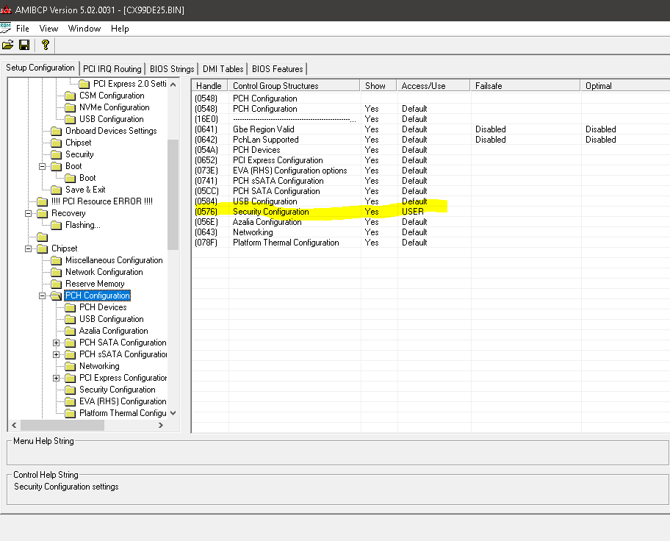Click tree vertical scrollbar down arrow
Image resolution: width=670 pixels, height=541 pixels.
point(173,413)
